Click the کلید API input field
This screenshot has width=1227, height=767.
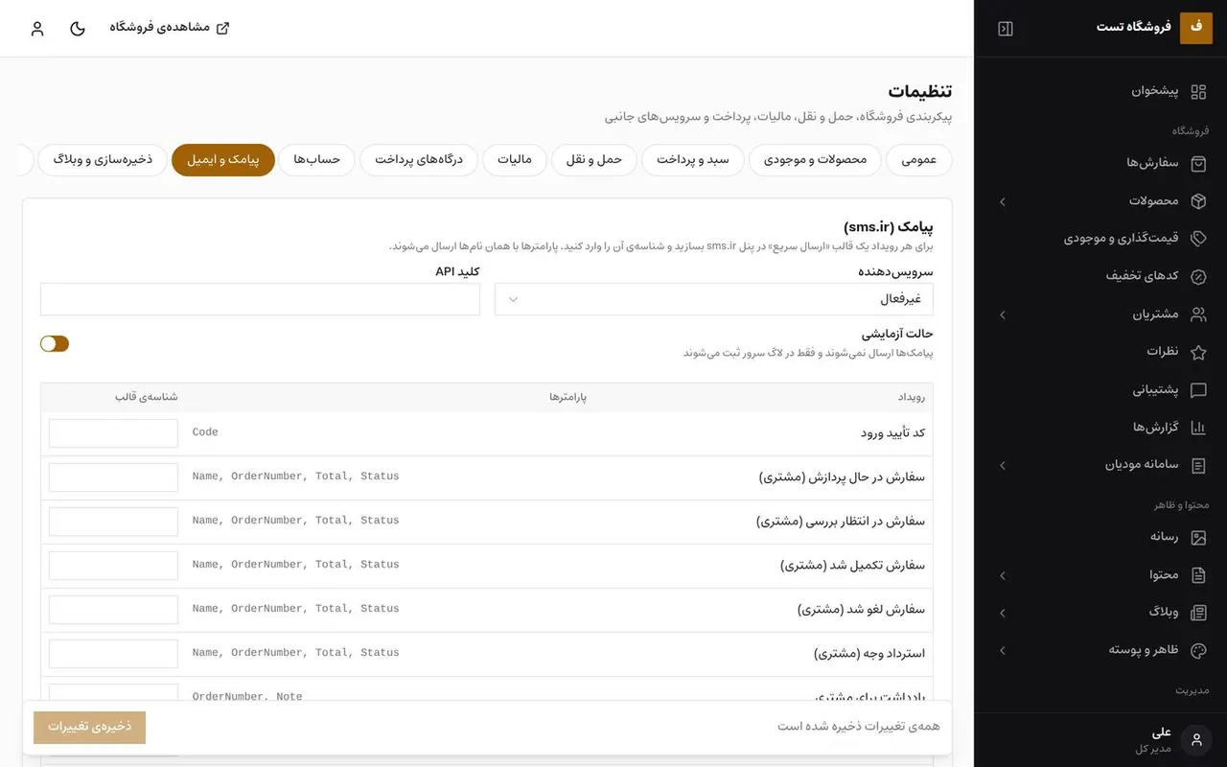[x=260, y=299]
